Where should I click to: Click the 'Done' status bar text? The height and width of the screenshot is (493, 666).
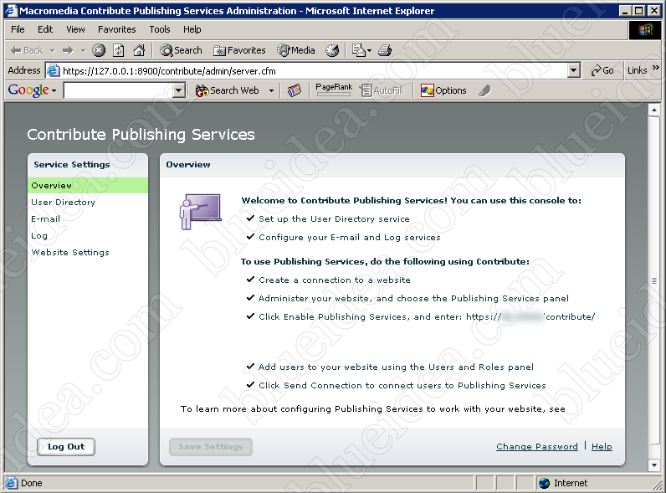tap(32, 483)
